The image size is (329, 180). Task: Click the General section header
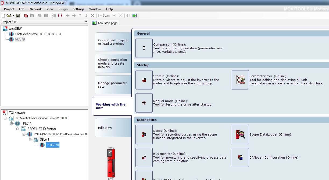pos(231,33)
